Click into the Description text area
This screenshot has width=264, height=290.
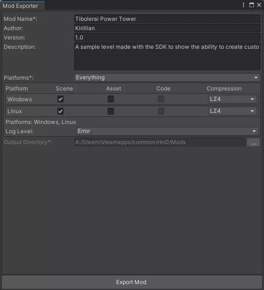pos(167,56)
